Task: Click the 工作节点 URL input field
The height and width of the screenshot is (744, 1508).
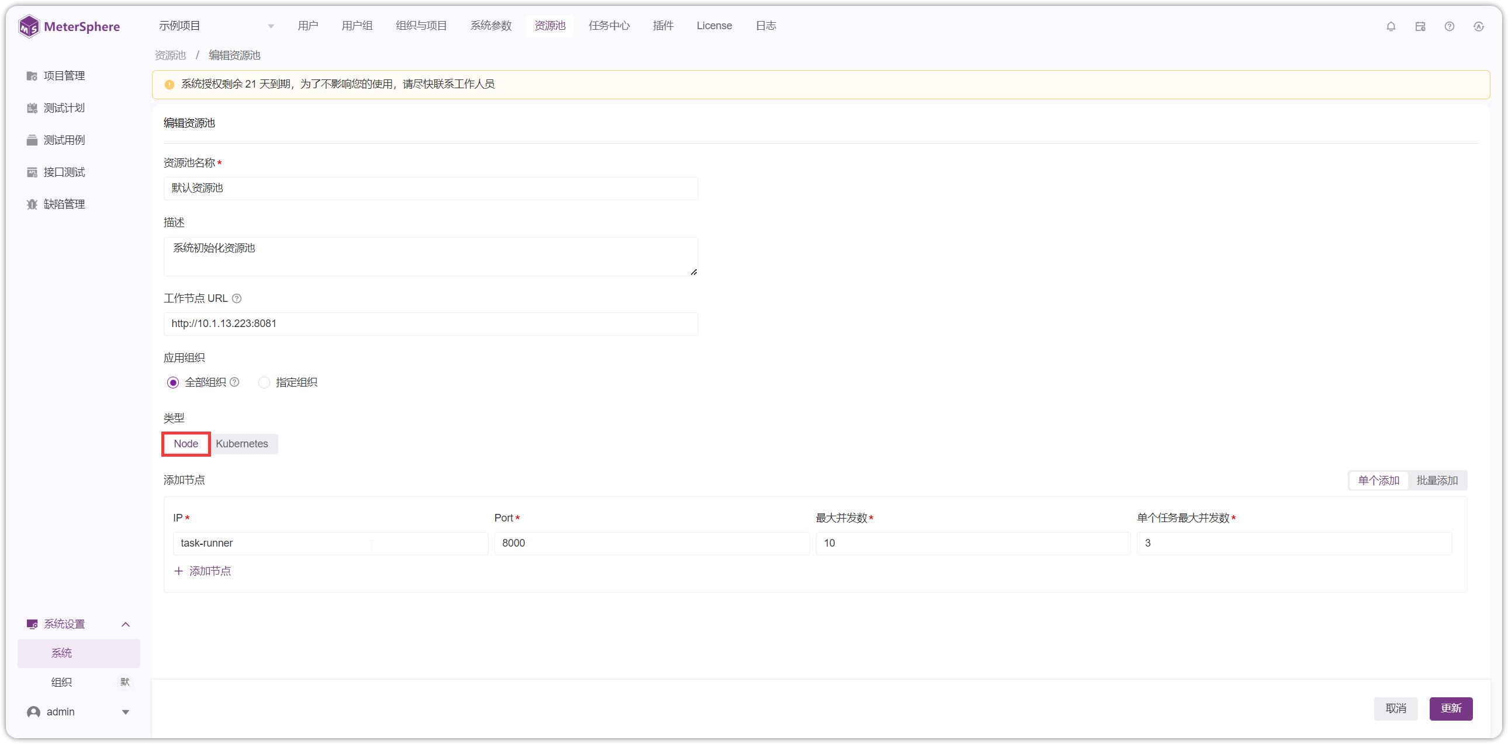Action: 431,324
